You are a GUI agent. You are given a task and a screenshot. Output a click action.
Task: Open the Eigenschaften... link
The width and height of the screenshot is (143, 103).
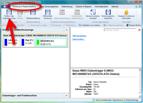point(79,39)
